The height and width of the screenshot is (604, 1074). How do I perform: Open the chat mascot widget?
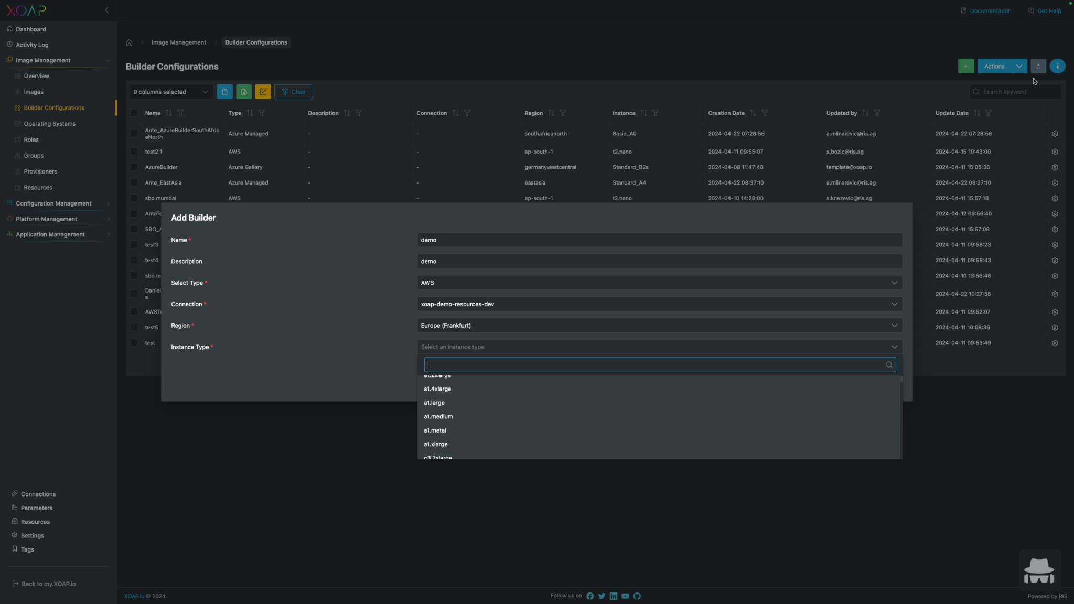pyautogui.click(x=1039, y=570)
